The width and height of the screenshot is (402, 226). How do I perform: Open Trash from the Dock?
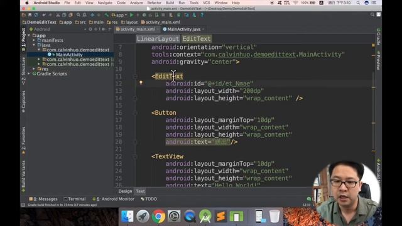[274, 216]
